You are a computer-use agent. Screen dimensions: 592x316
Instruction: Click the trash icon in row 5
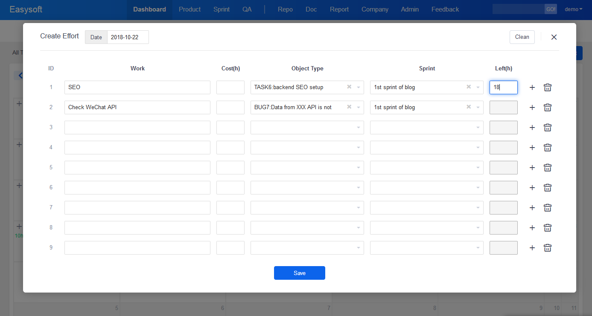click(x=548, y=168)
